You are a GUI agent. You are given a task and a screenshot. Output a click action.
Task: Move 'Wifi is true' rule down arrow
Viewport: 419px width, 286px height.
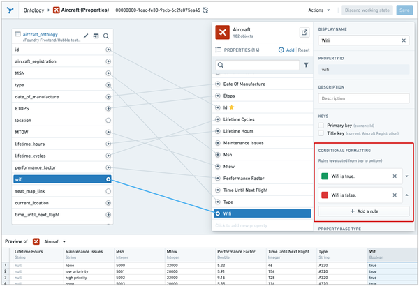click(407, 176)
